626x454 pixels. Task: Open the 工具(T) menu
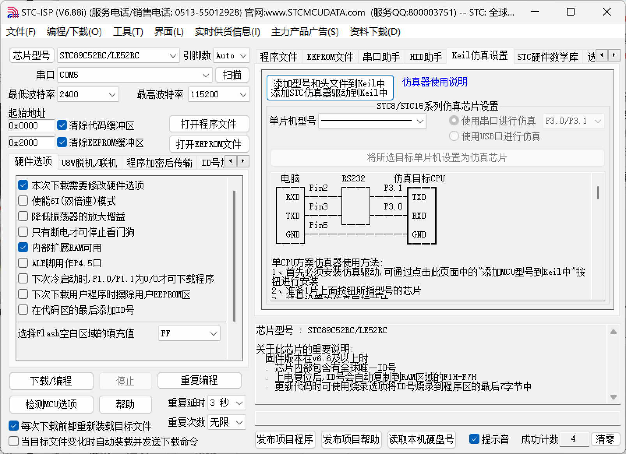(128, 32)
